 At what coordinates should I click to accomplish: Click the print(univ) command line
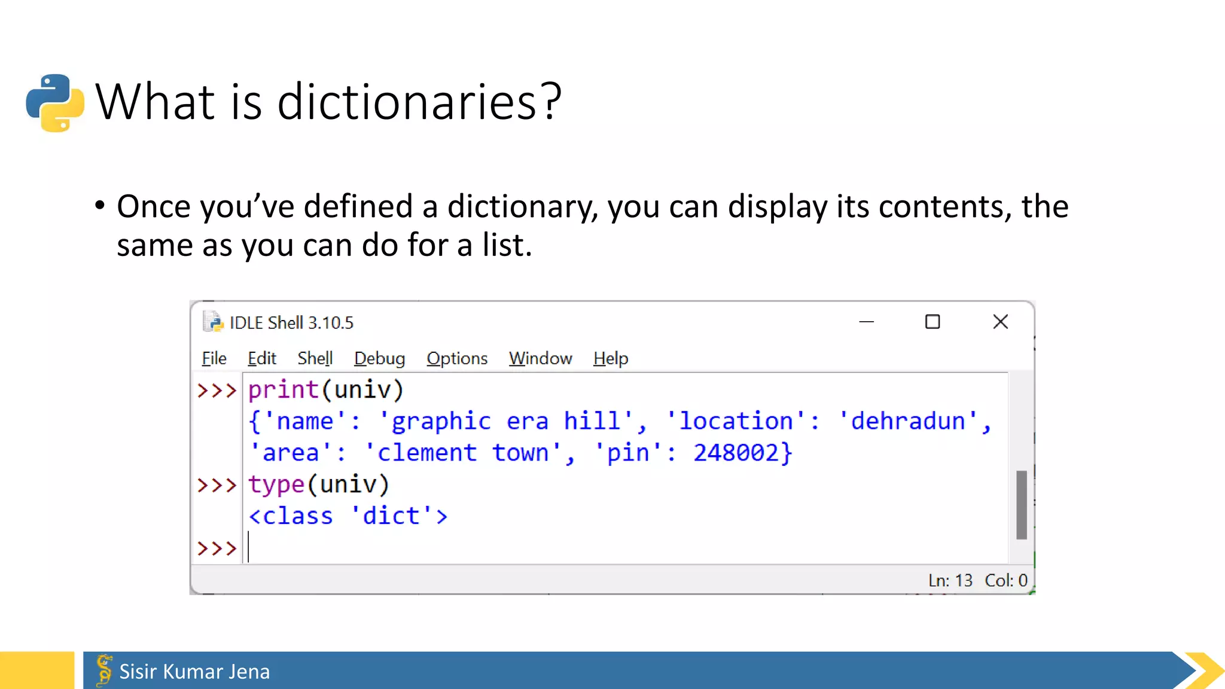[x=326, y=390]
